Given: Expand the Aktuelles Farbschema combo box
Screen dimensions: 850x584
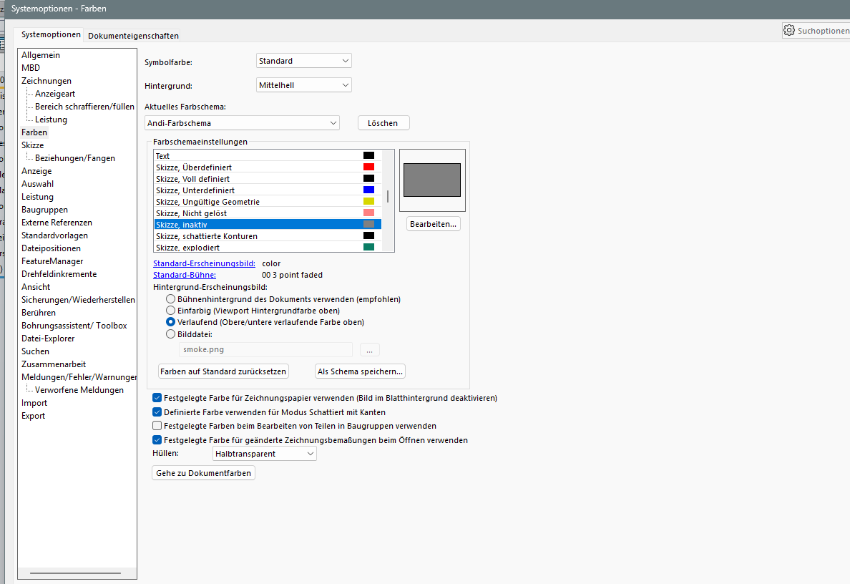Looking at the screenshot, I should pyautogui.click(x=242, y=123).
